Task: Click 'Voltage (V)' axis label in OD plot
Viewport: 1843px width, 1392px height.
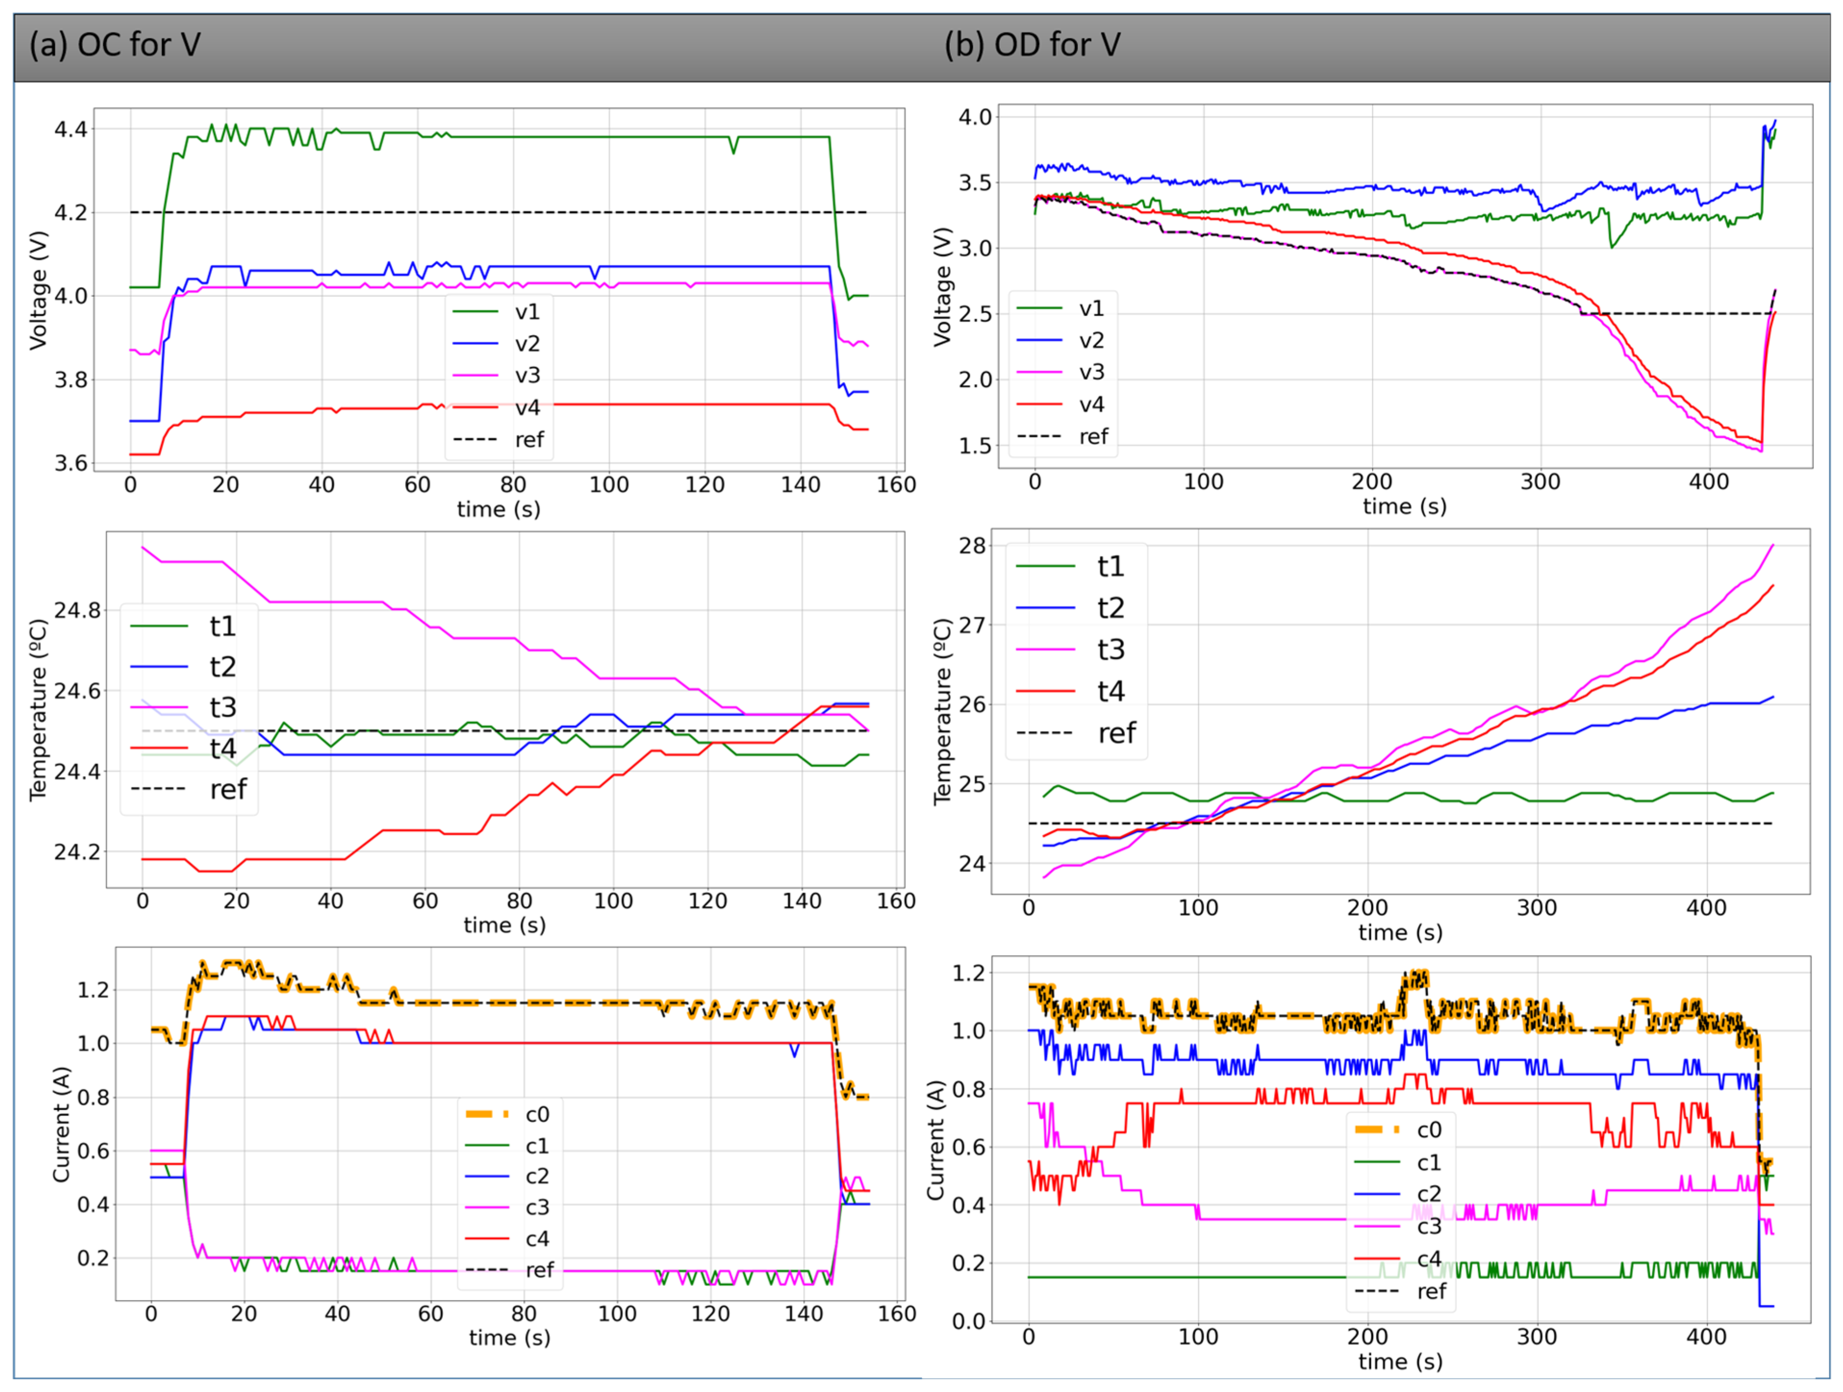Action: [x=942, y=287]
